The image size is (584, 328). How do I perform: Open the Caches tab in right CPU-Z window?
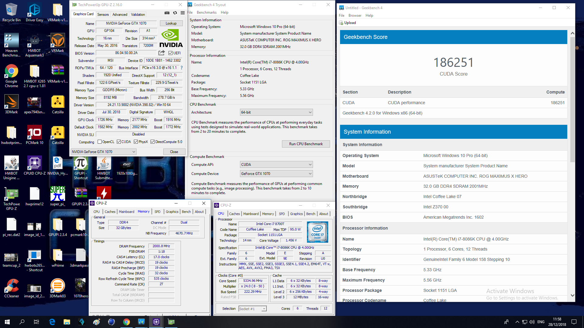click(234, 214)
